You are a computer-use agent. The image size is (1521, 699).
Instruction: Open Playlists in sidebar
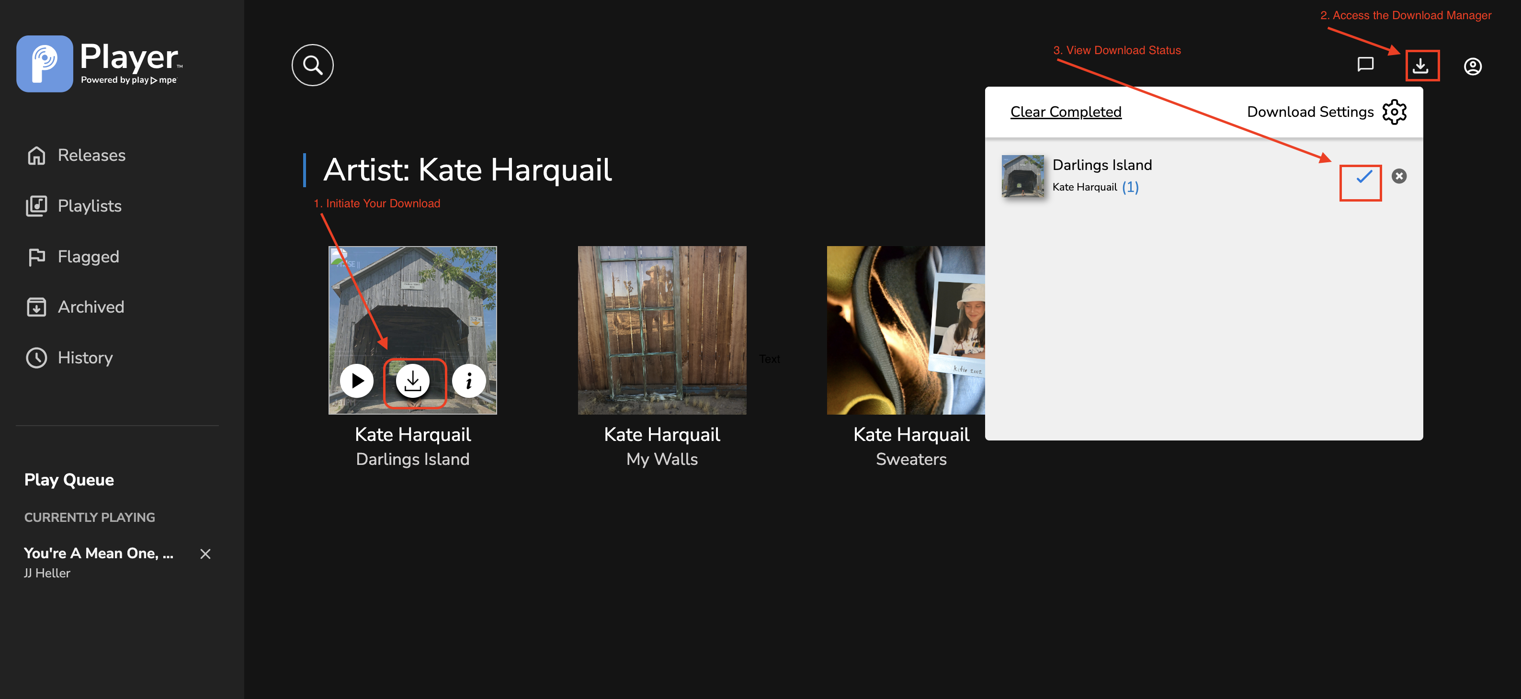89,206
